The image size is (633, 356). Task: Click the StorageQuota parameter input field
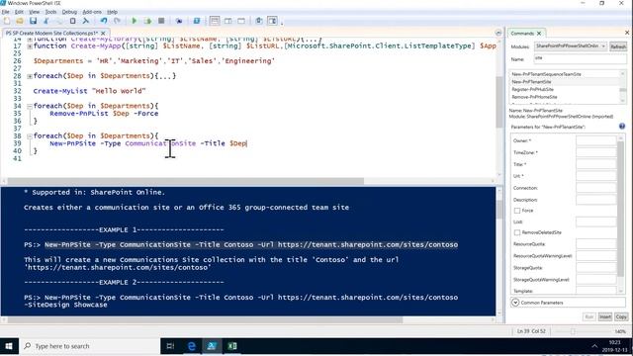[595, 267]
